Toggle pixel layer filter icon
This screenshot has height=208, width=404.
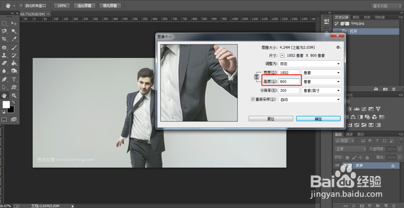363,141
